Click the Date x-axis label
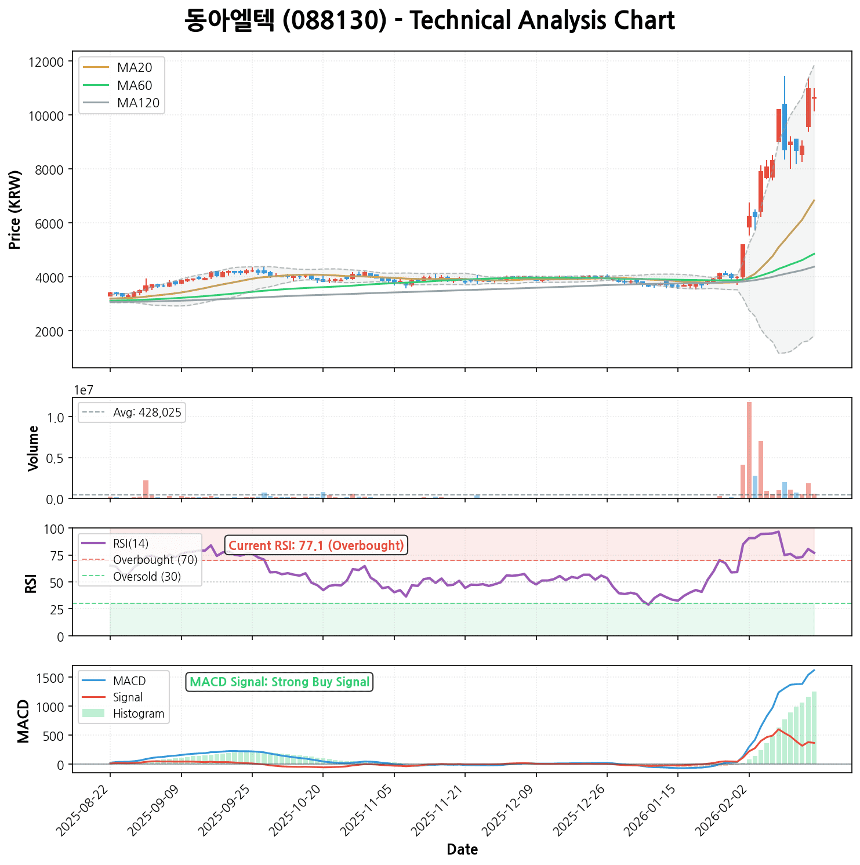The width and height of the screenshot is (860, 865). coord(462,850)
